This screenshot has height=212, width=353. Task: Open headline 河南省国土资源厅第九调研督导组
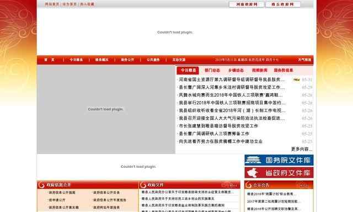(232, 79)
